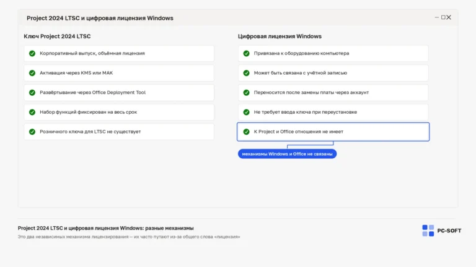
Task: Select text 'Набор функций фиксирован на весь срок'
Action: click(x=89, y=112)
